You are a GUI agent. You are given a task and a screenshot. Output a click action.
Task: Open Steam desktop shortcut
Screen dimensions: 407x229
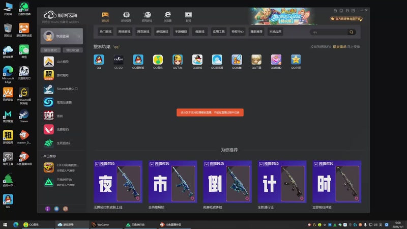tap(24, 116)
